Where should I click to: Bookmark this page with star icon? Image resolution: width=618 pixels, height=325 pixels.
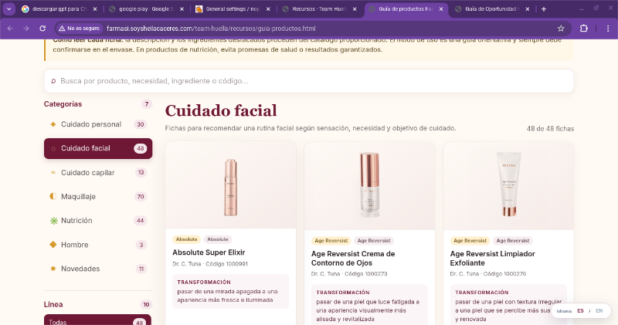coord(561,29)
